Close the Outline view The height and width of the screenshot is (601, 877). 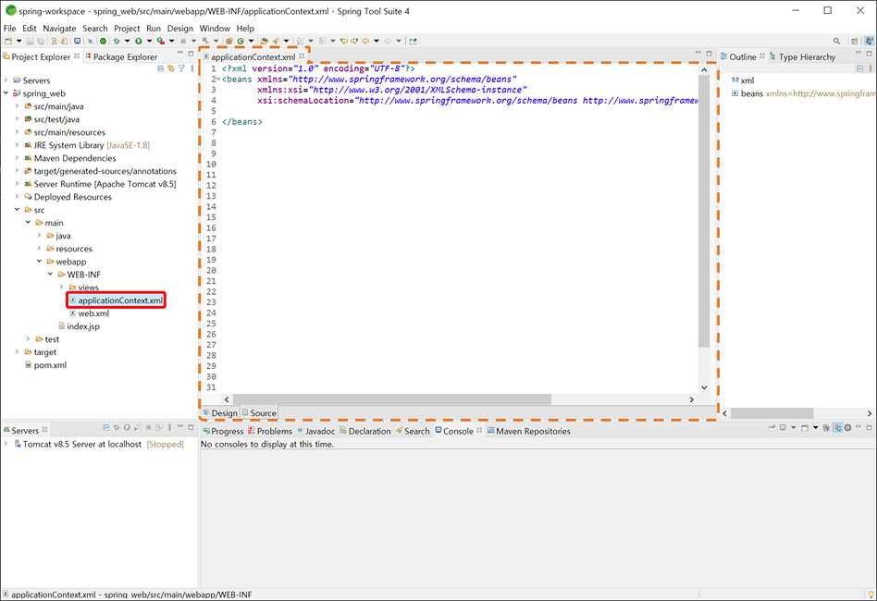[761, 55]
